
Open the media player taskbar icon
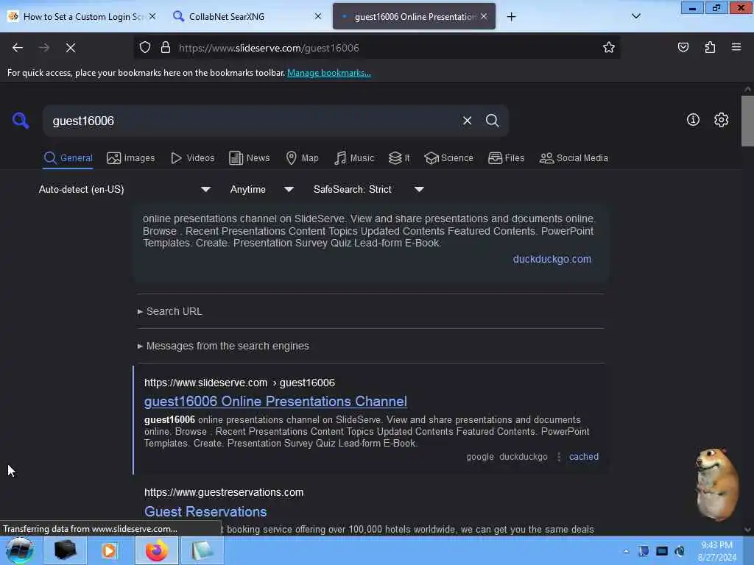tap(109, 550)
